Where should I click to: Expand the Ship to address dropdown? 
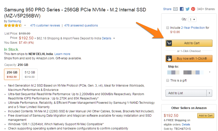[209, 72]
